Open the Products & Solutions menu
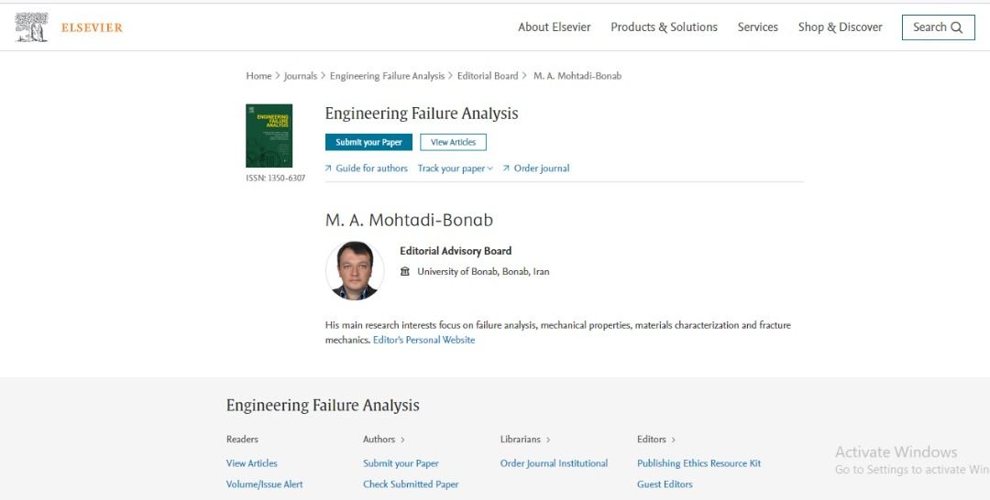Screen dimensions: 990x500 click(664, 27)
